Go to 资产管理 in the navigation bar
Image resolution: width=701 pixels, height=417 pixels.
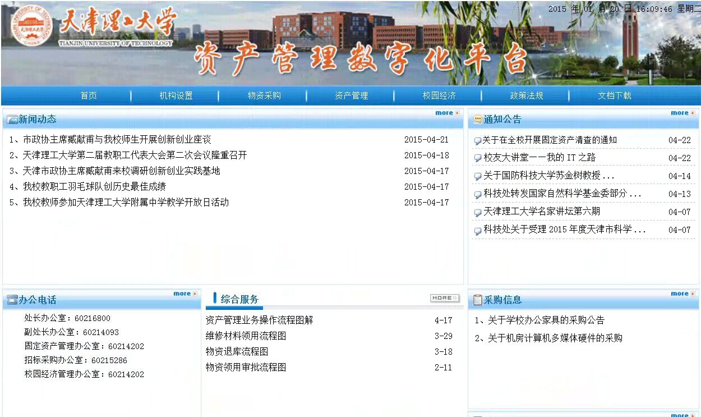(x=352, y=96)
